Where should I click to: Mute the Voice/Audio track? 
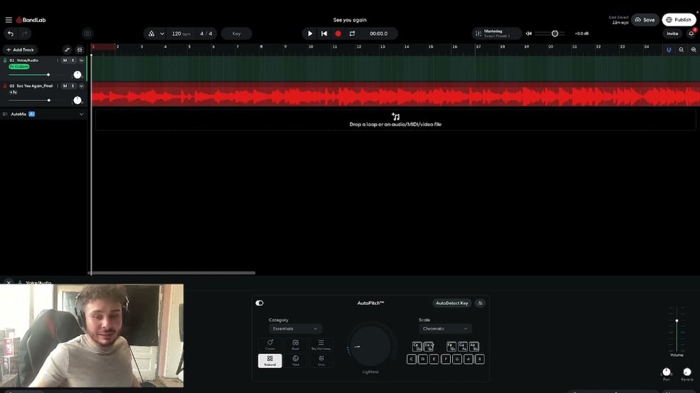66,61
